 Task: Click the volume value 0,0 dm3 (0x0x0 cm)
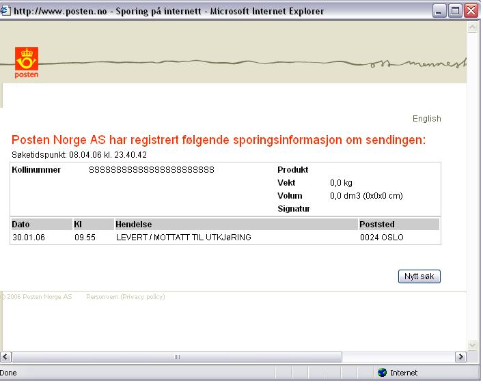(366, 196)
